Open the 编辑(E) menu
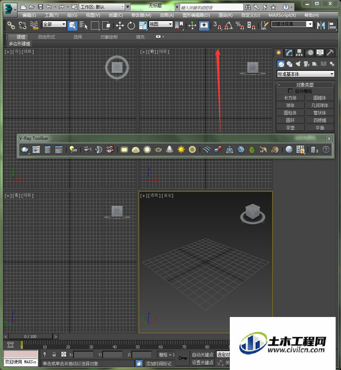This screenshot has height=370, width=341. coord(29,15)
